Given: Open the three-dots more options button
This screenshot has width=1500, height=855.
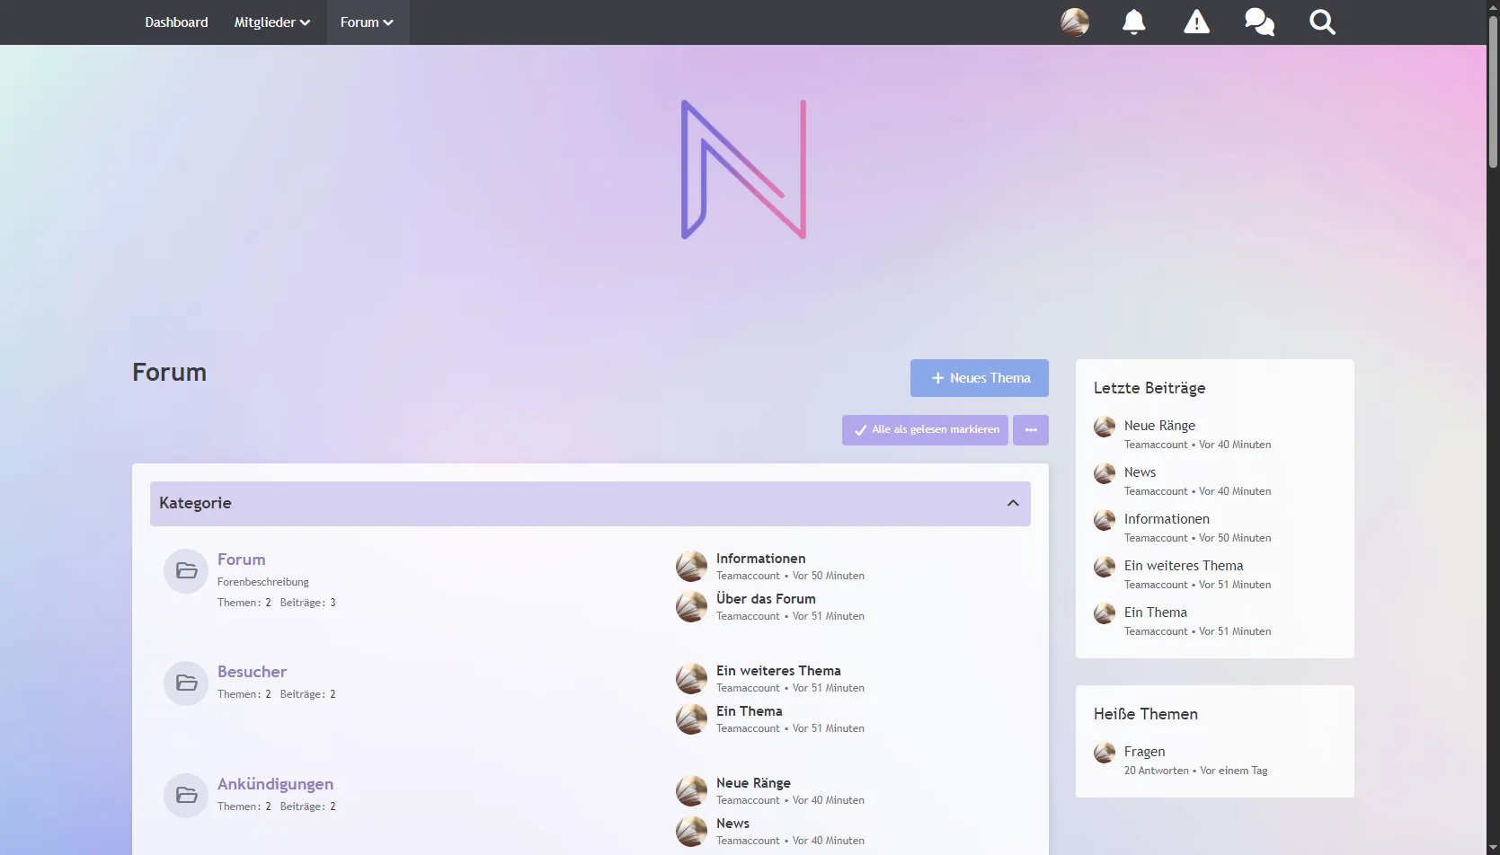Looking at the screenshot, I should 1030,430.
